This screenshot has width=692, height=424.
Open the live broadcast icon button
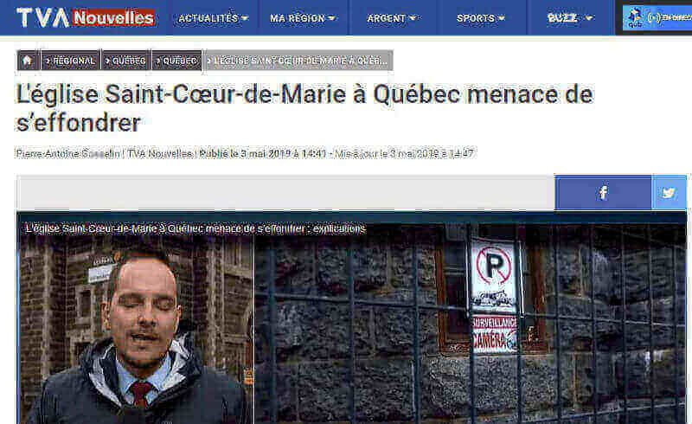coord(657,17)
